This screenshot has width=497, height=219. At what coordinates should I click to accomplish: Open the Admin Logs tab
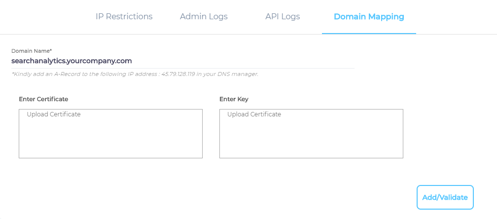pyautogui.click(x=204, y=17)
